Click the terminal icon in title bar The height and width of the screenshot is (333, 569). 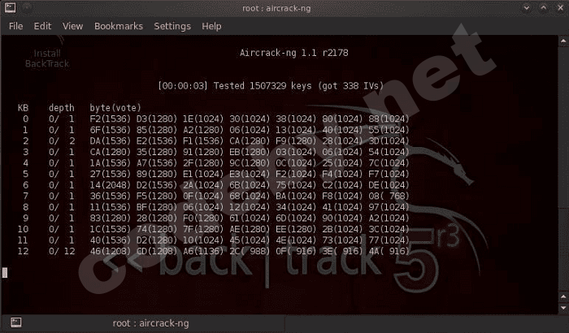(10, 7)
